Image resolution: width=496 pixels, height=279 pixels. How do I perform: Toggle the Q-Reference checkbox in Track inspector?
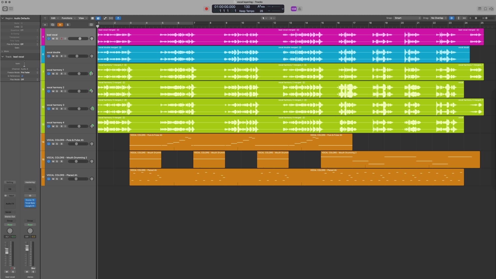pyautogui.click(x=22, y=76)
